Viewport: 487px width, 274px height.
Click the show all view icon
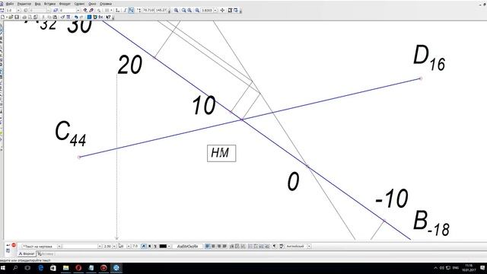point(236,10)
